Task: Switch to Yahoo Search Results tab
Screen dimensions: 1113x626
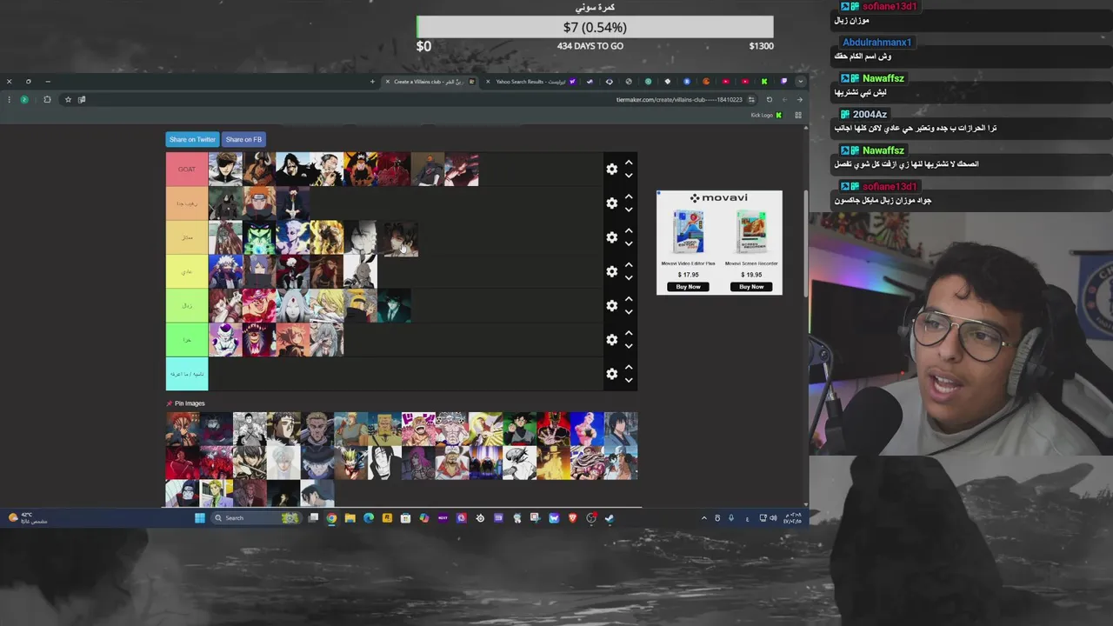Action: click(530, 82)
